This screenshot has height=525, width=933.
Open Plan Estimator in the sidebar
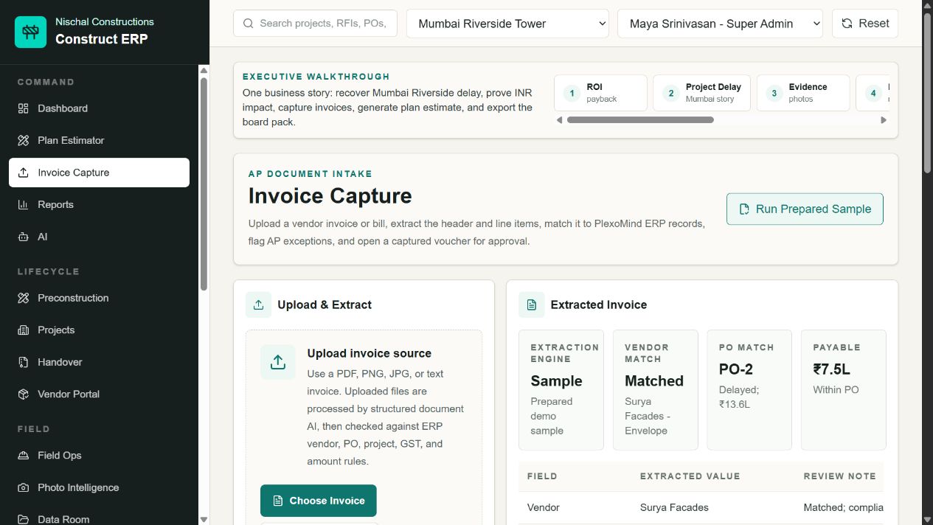[x=99, y=140]
